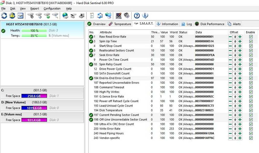The height and width of the screenshot is (153, 259).
Task: Decrease offset for Load/Unload Cycle Count
Action: [230, 106]
